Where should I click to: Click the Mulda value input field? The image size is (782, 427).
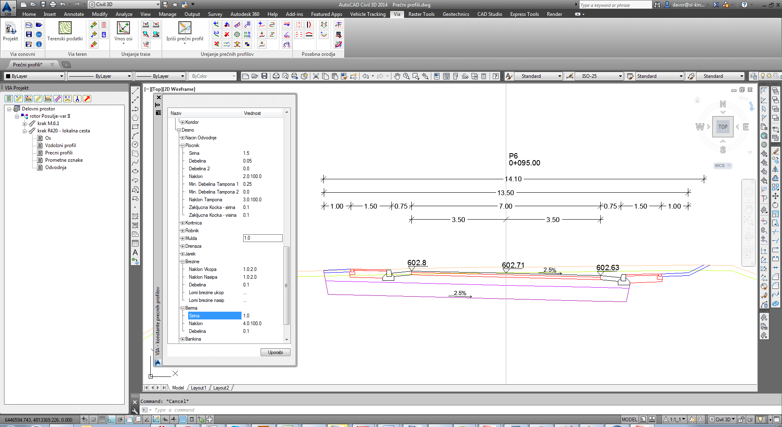click(x=263, y=238)
